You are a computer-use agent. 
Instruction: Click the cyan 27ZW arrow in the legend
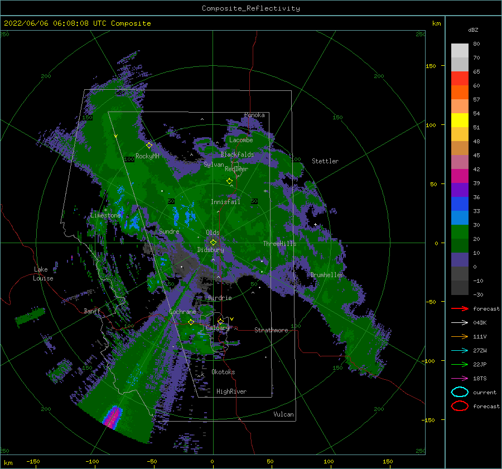pos(460,351)
